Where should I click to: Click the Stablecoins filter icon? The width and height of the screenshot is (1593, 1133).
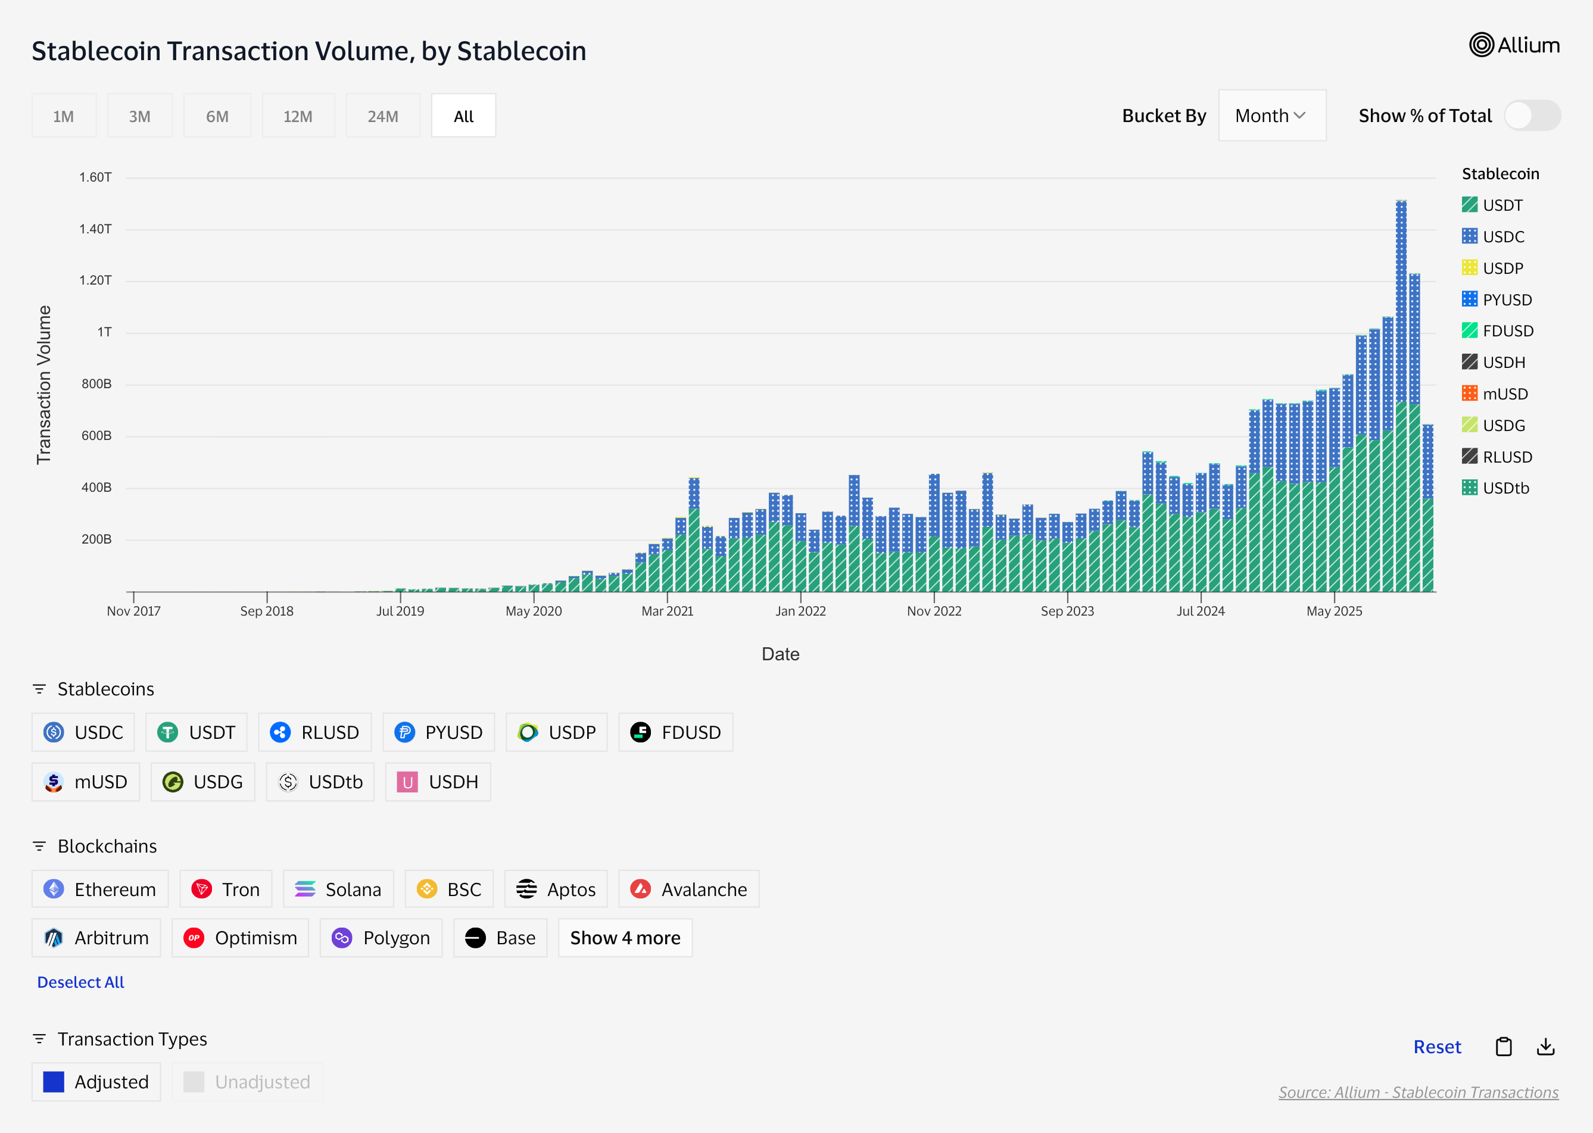pos(39,689)
